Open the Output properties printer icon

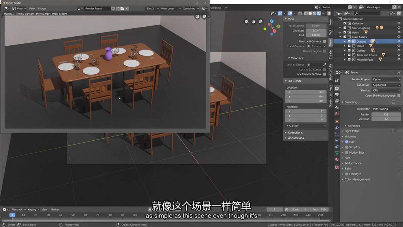tap(337, 94)
